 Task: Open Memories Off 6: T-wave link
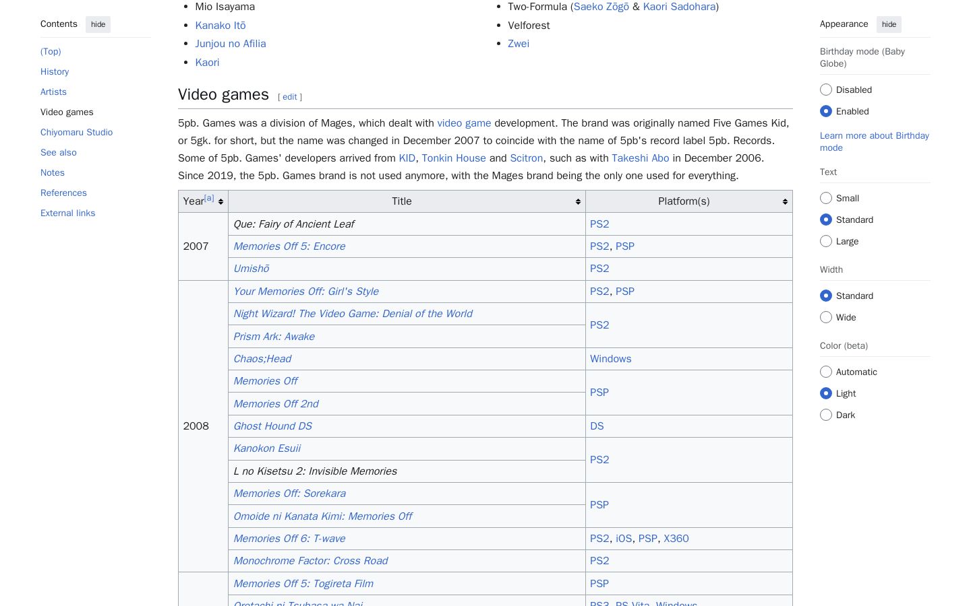tap(289, 539)
